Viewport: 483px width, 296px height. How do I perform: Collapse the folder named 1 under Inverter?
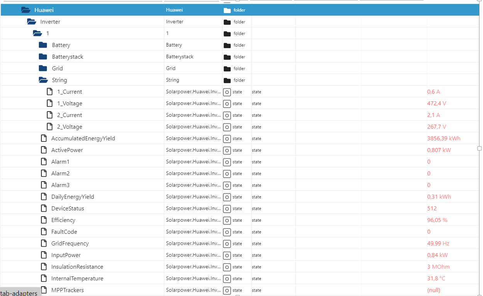click(x=37, y=33)
